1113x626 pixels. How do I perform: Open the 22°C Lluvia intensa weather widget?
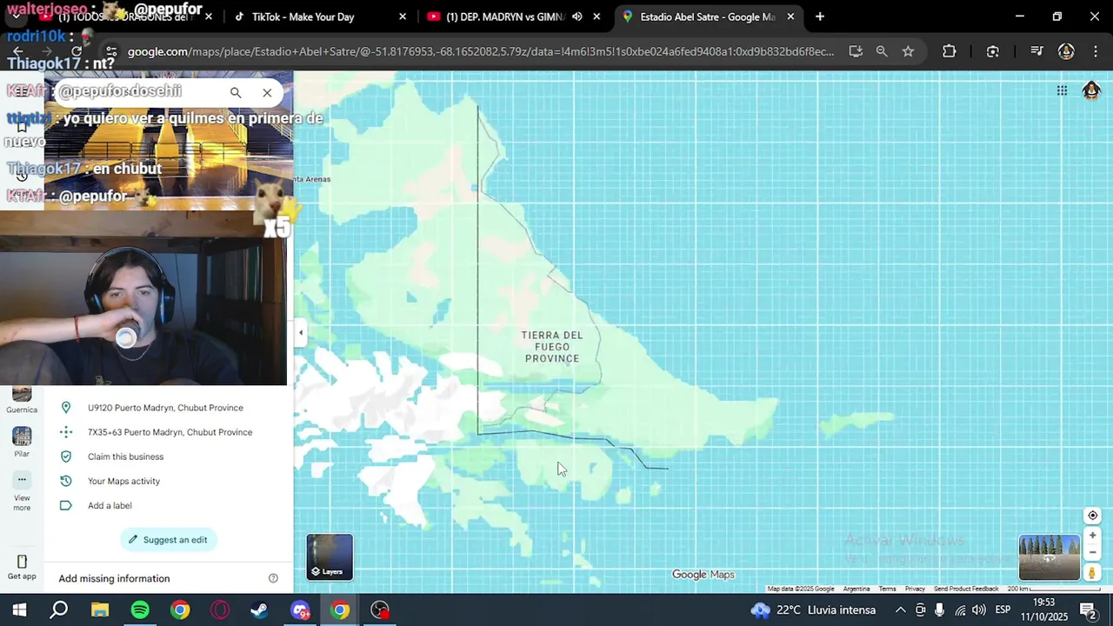click(814, 610)
